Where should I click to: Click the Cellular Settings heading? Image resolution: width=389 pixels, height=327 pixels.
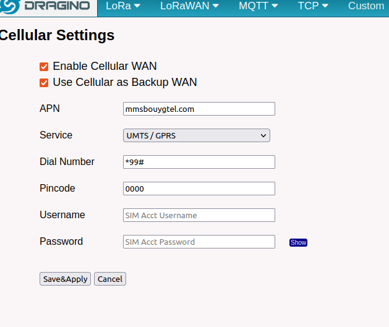tap(57, 35)
